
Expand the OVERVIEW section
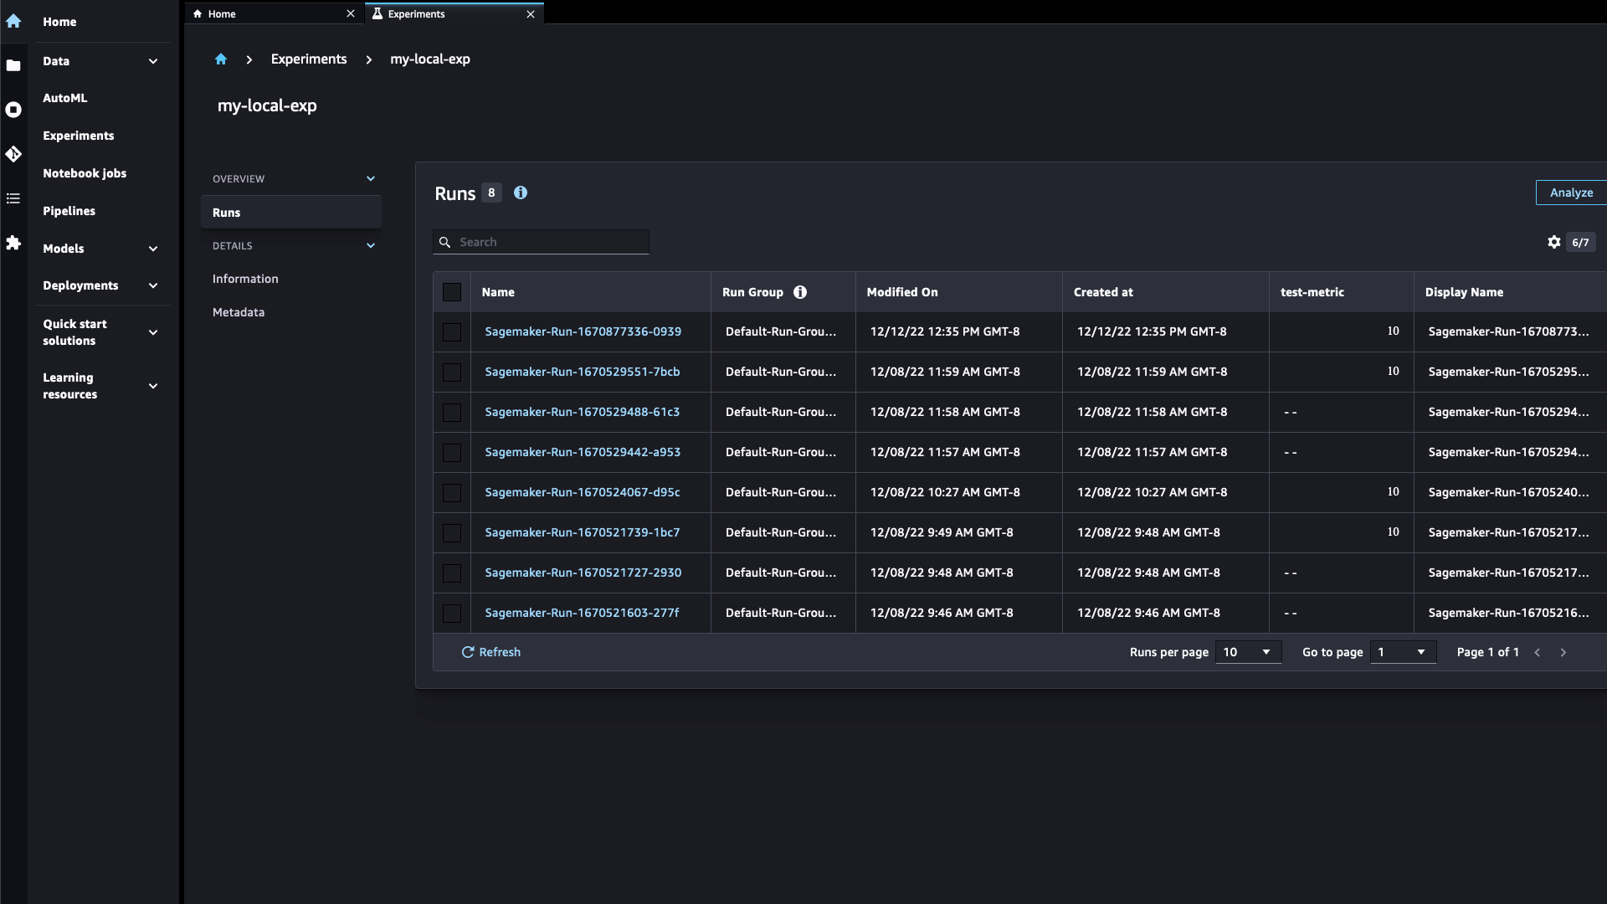pos(370,177)
